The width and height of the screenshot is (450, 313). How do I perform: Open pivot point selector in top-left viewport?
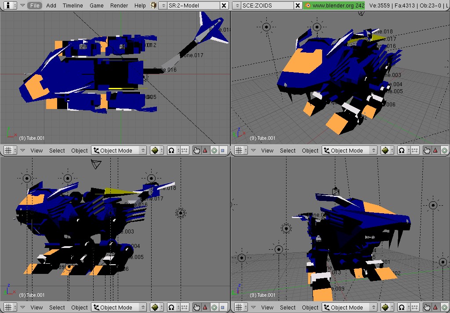click(x=173, y=150)
